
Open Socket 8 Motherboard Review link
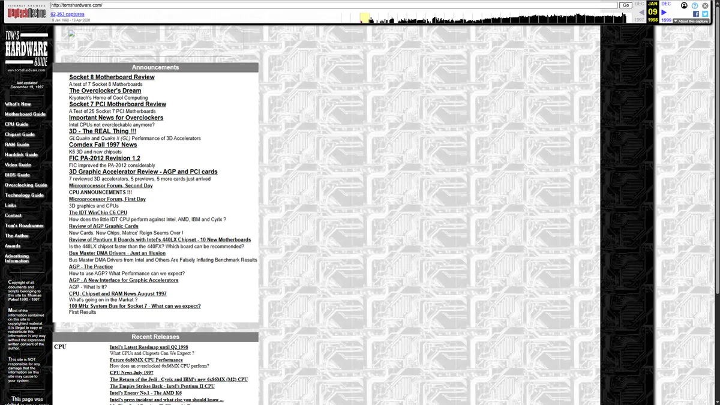[x=112, y=77]
